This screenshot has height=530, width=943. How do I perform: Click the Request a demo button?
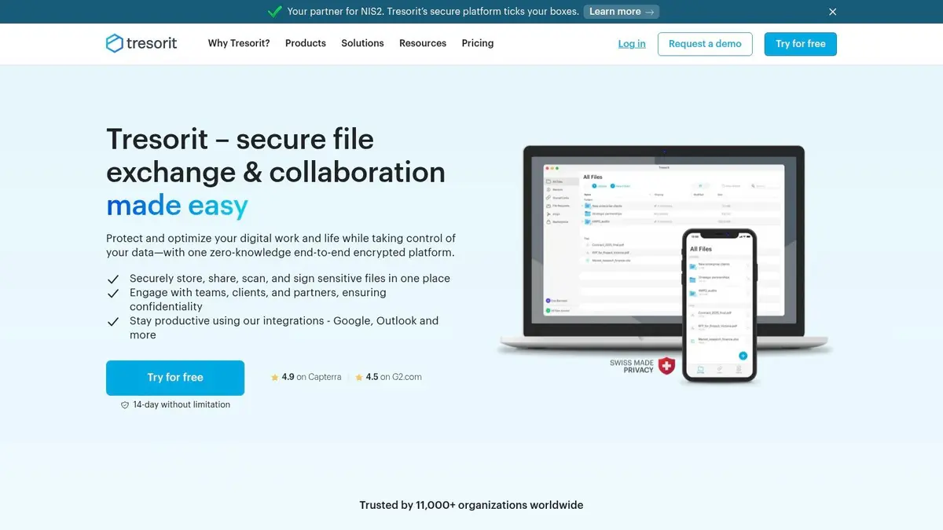(x=705, y=44)
